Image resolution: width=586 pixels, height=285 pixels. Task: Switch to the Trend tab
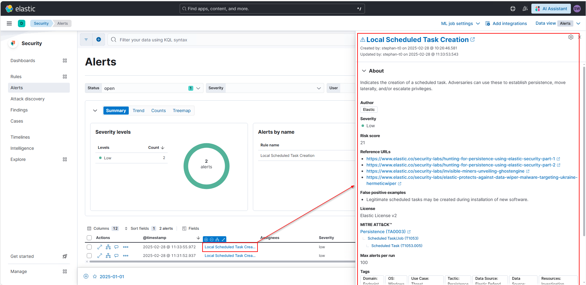[139, 111]
